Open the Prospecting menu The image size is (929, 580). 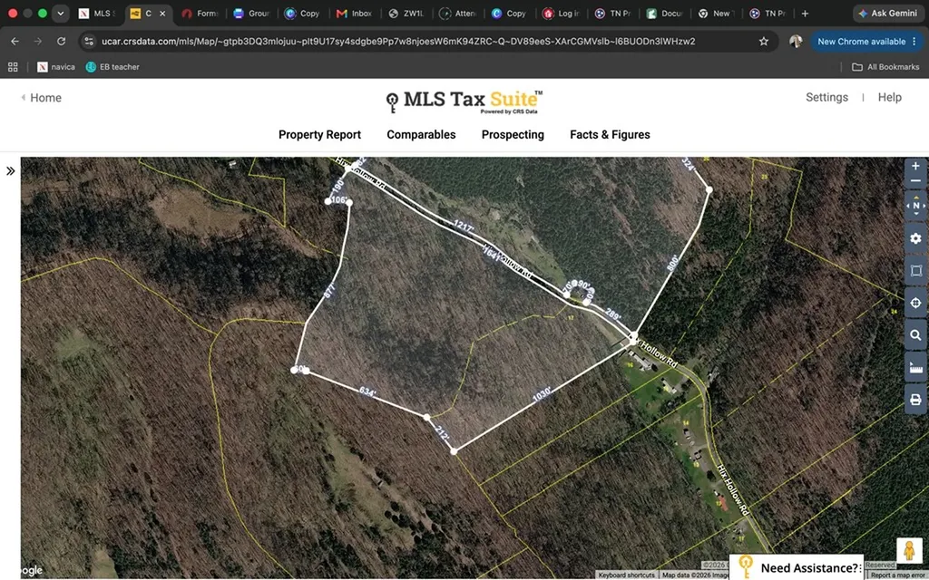pos(513,134)
